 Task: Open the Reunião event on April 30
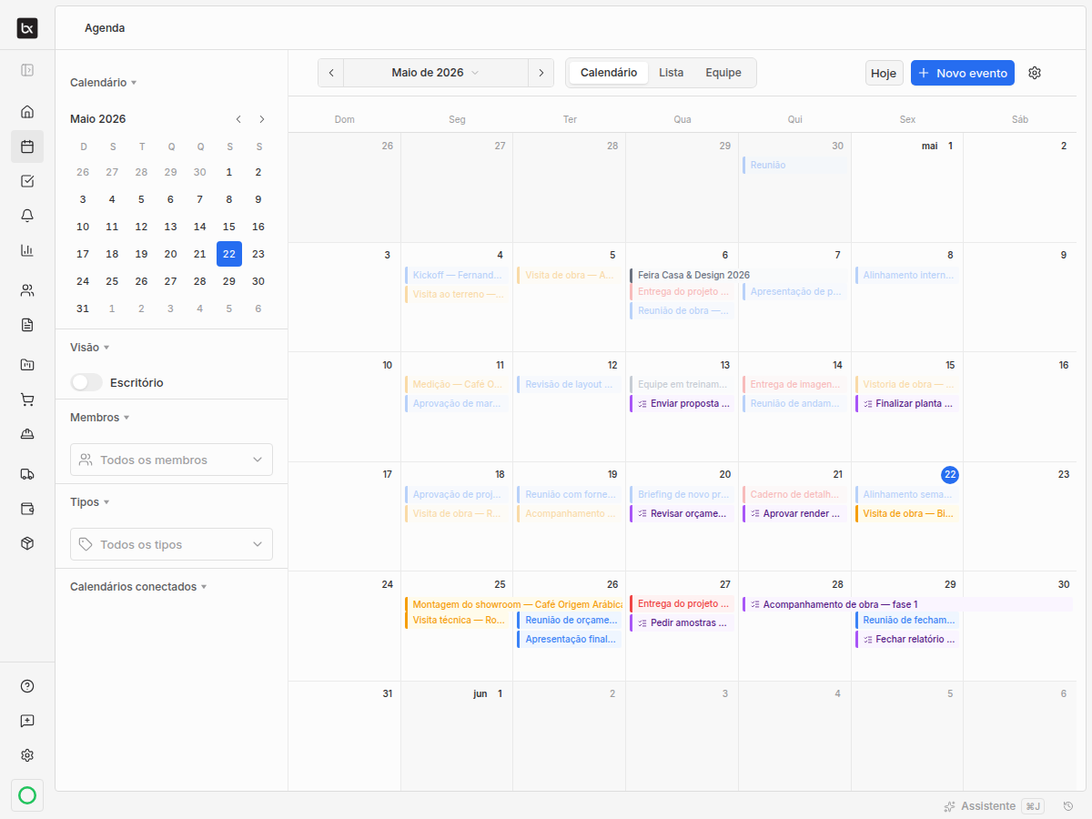(x=794, y=166)
